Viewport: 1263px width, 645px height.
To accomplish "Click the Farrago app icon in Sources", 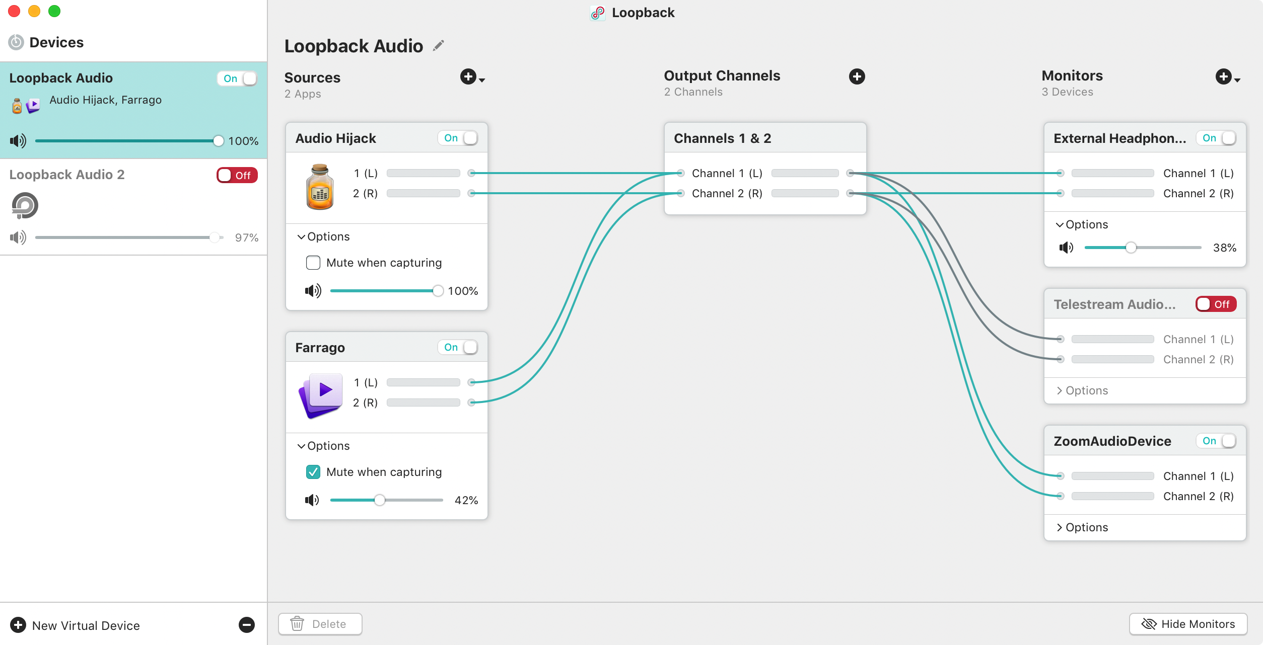I will click(x=321, y=396).
